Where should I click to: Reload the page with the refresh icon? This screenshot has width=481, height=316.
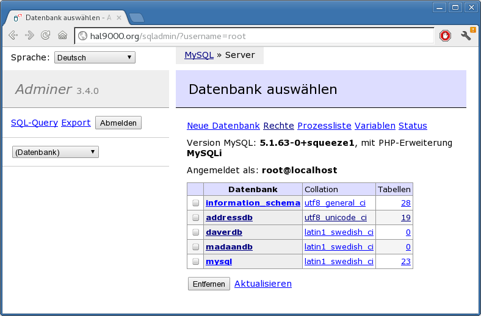pyautogui.click(x=46, y=35)
